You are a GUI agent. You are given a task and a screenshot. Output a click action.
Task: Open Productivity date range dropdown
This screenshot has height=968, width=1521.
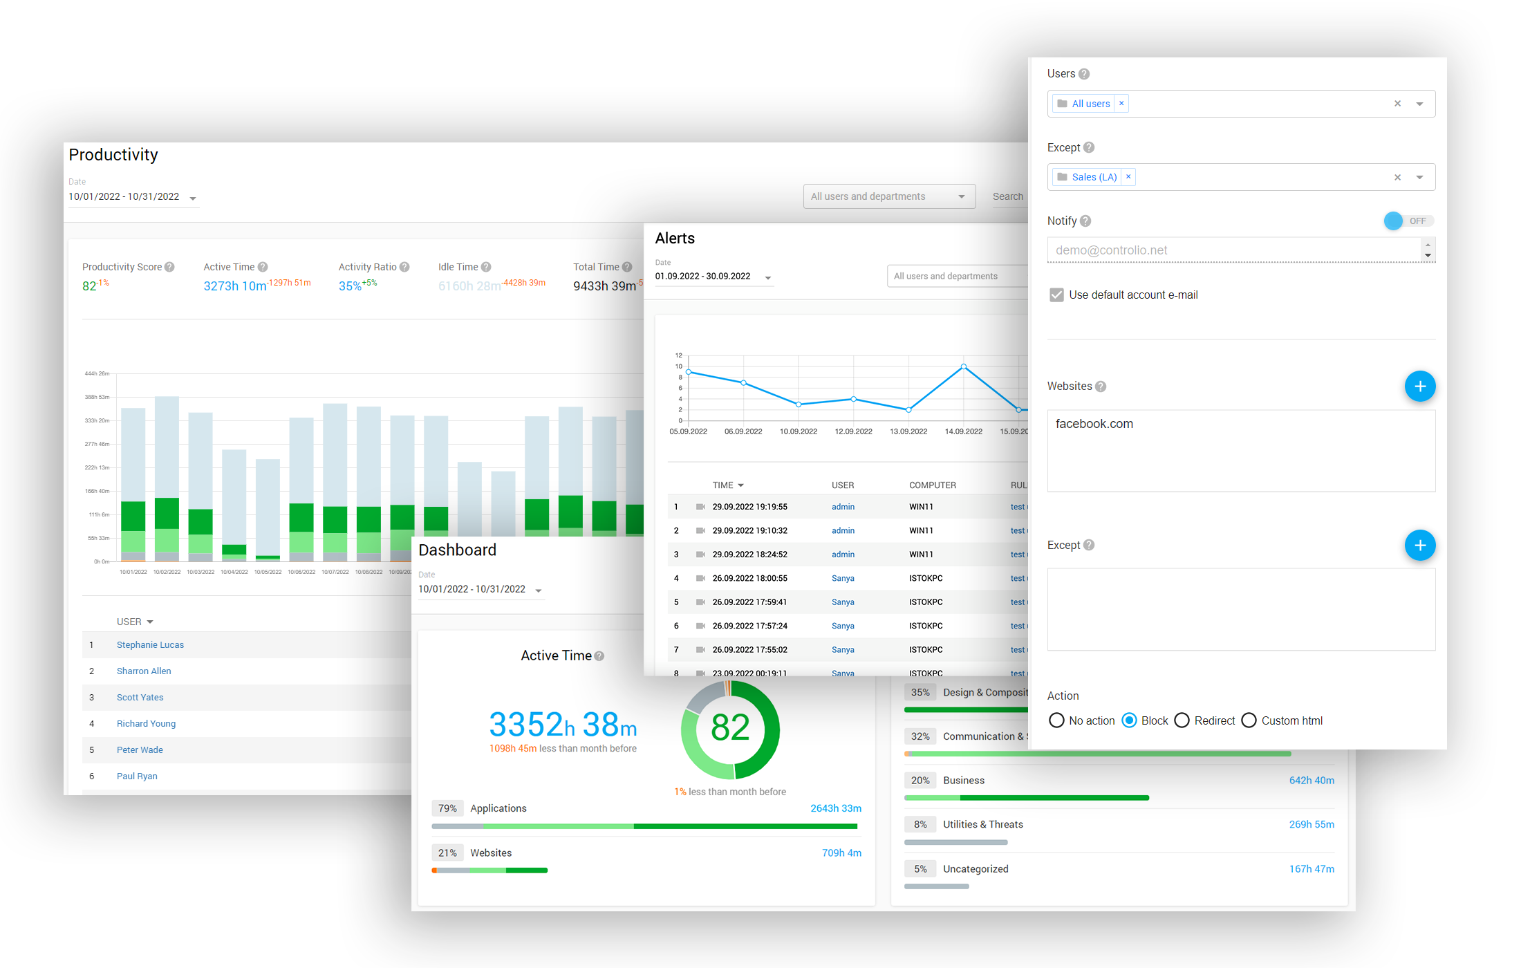coord(193,198)
